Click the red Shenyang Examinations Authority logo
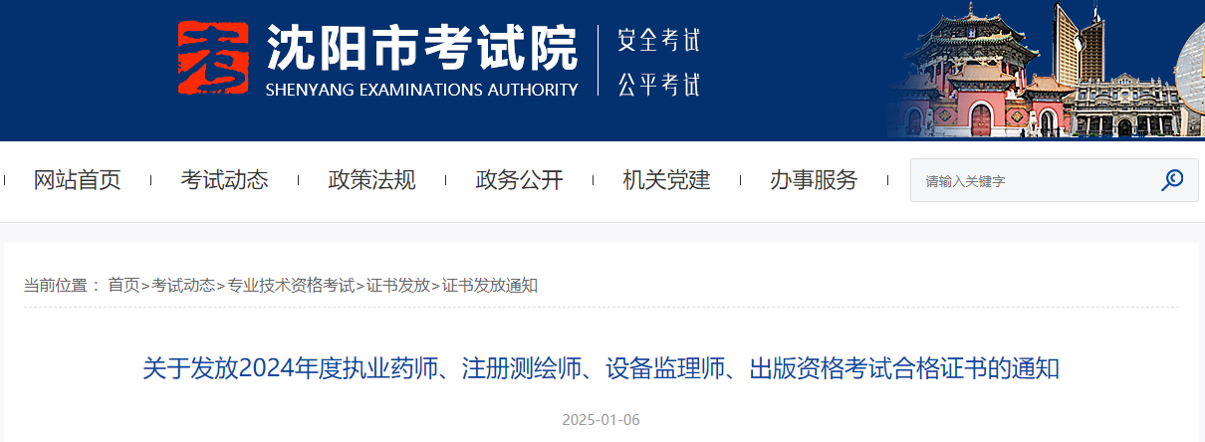The height and width of the screenshot is (442, 1205). tap(212, 58)
